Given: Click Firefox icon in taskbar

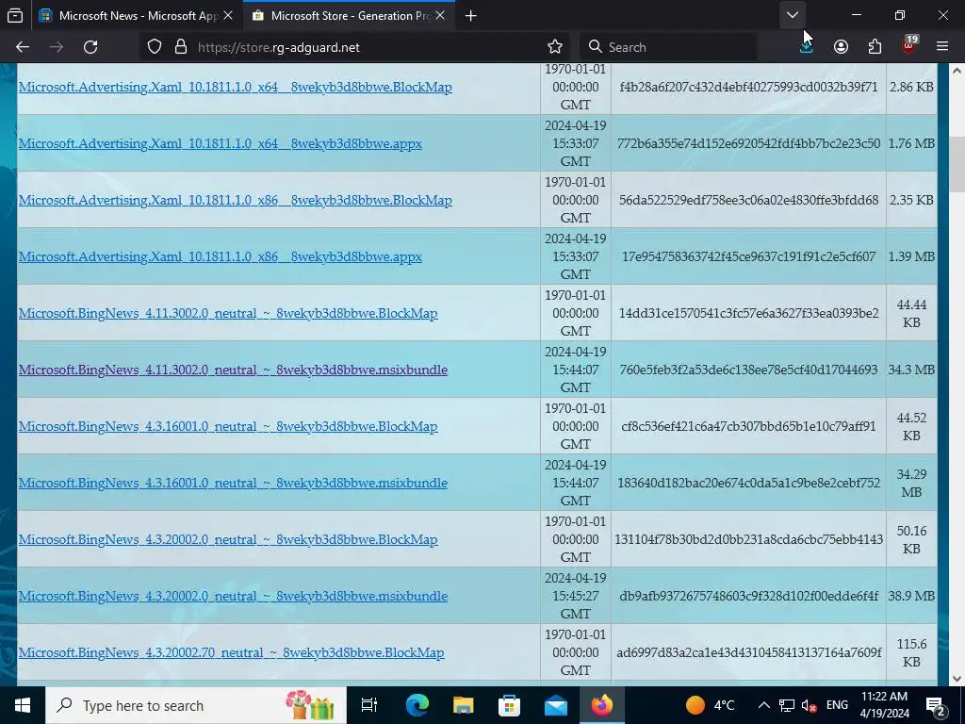Looking at the screenshot, I should (602, 705).
